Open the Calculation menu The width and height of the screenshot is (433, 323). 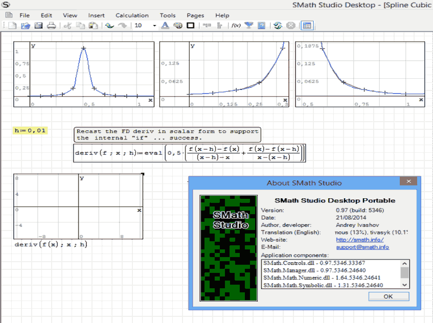[x=132, y=15]
